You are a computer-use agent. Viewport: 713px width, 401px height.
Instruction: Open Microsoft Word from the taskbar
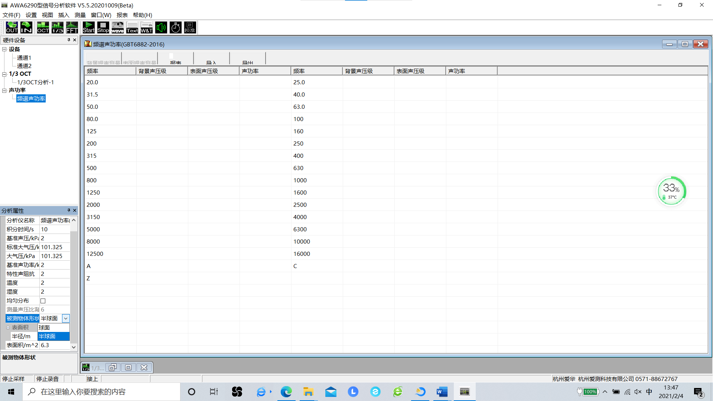[442, 392]
